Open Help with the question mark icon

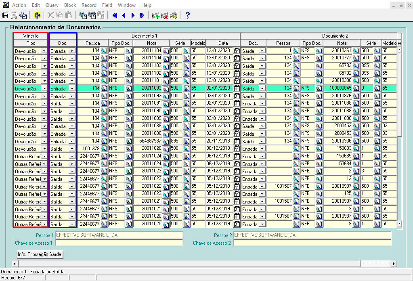pyautogui.click(x=187, y=15)
